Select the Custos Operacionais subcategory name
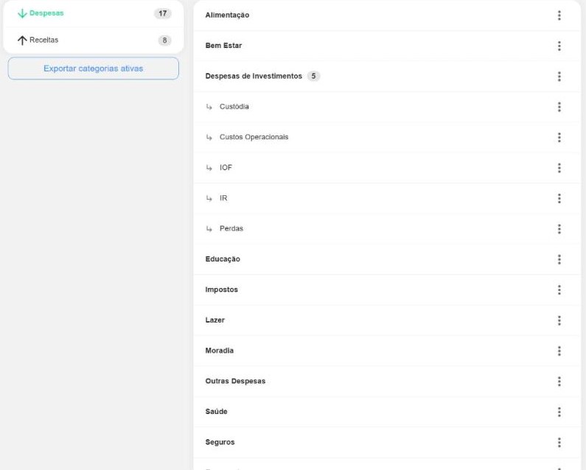The width and height of the screenshot is (586, 470). click(254, 137)
